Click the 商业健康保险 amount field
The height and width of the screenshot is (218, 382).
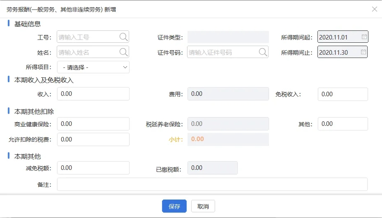[x=93, y=124]
